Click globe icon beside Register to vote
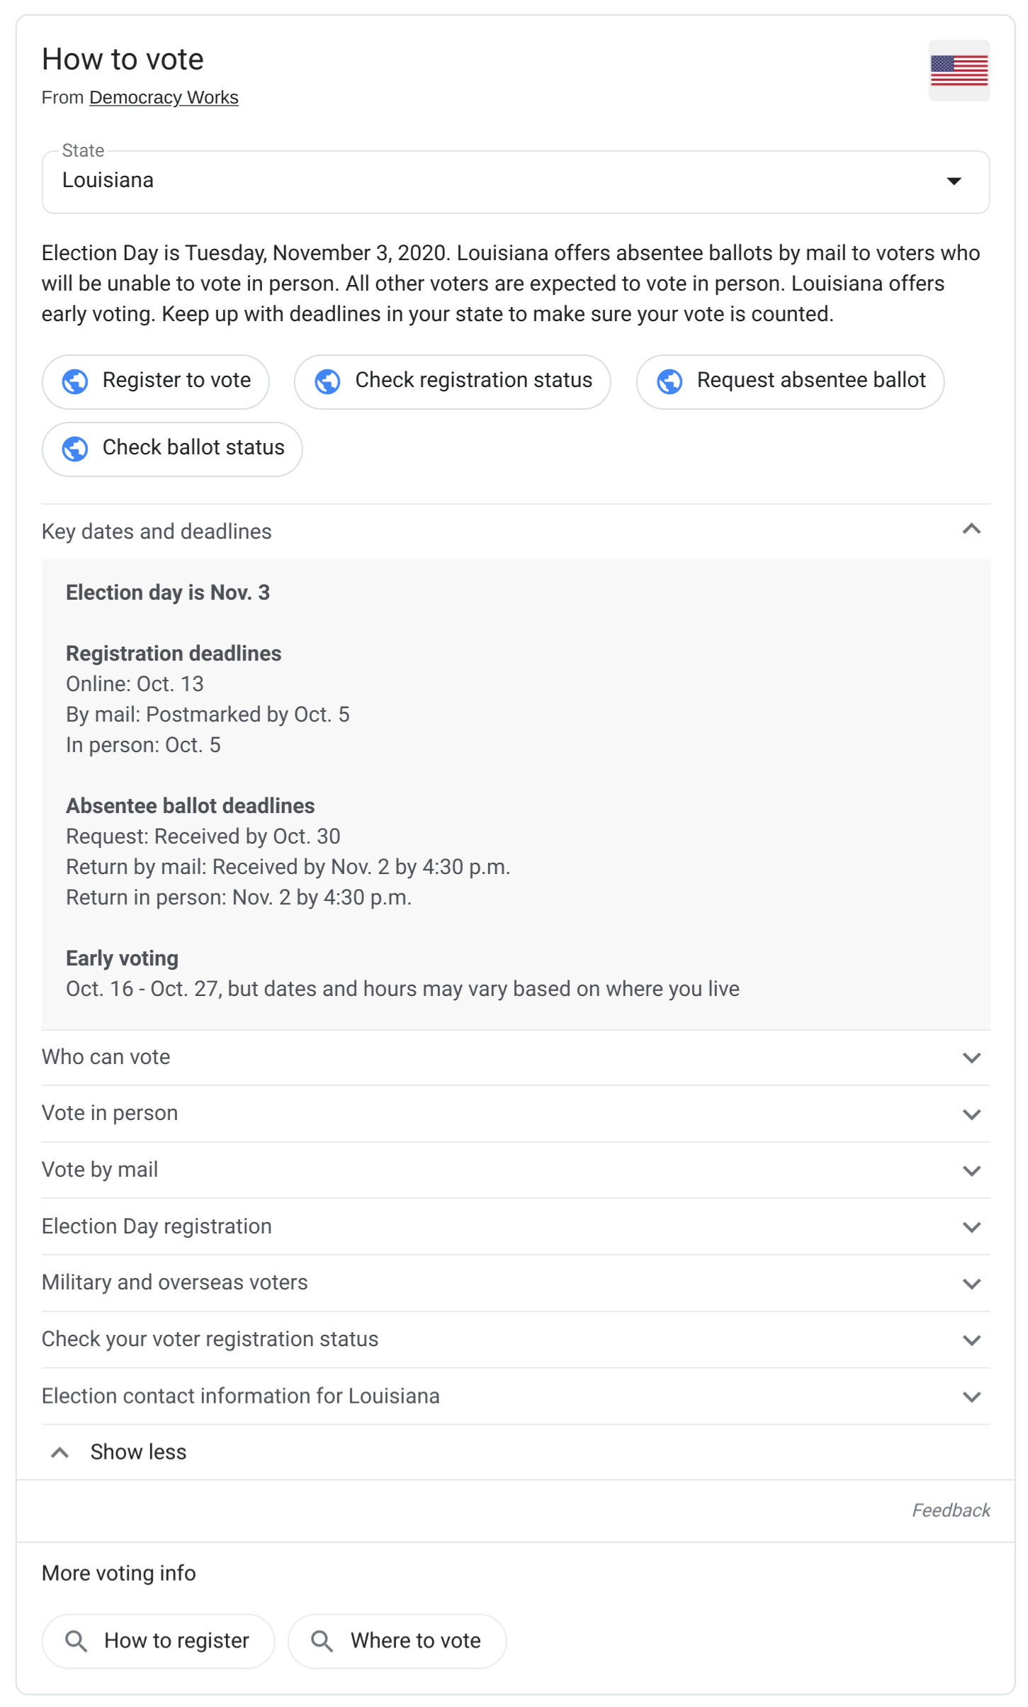1028x1707 pixels. (x=75, y=381)
